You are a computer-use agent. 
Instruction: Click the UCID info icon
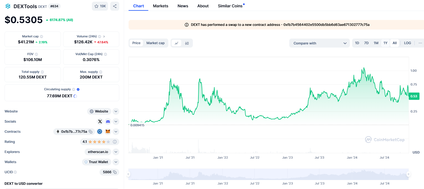click(x=15, y=172)
